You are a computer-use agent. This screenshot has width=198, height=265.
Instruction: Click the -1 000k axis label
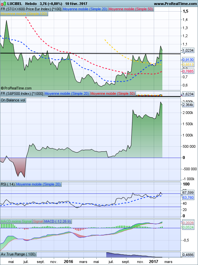pos(188,179)
